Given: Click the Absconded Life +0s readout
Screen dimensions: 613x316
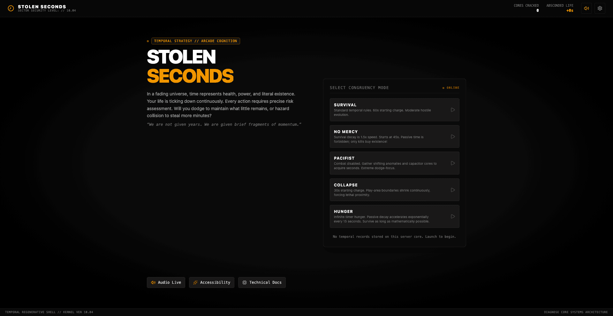Looking at the screenshot, I should click(560, 8).
